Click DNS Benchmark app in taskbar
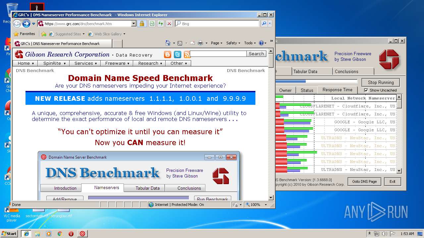The image size is (424, 238). click(x=82, y=233)
